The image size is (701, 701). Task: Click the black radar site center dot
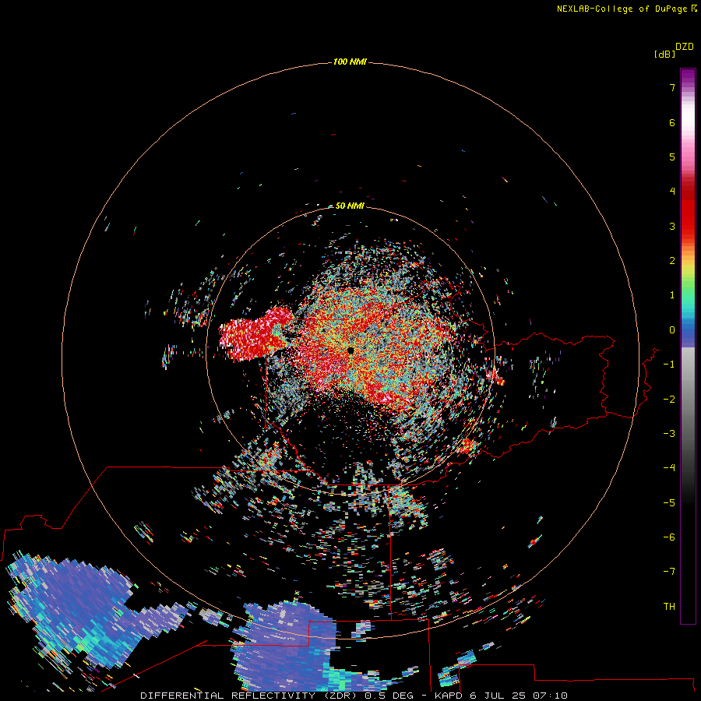350,350
